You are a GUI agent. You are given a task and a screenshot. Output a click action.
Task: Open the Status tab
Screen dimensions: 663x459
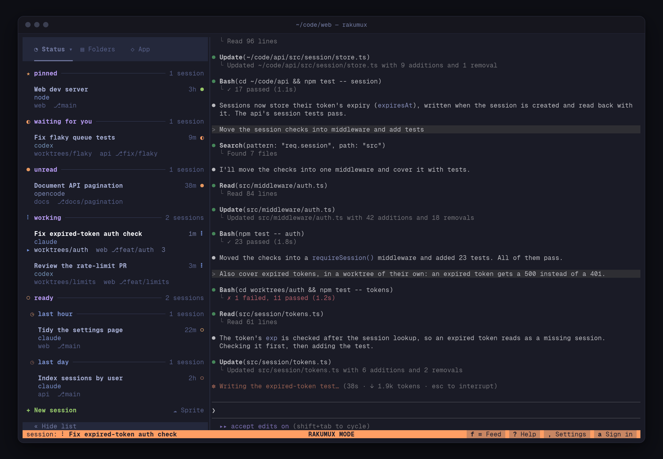tap(49, 49)
